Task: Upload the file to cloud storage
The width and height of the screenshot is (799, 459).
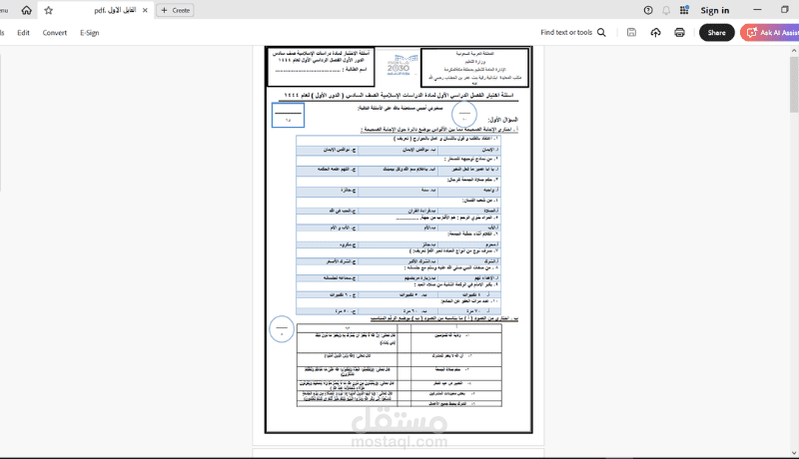Action: click(656, 33)
